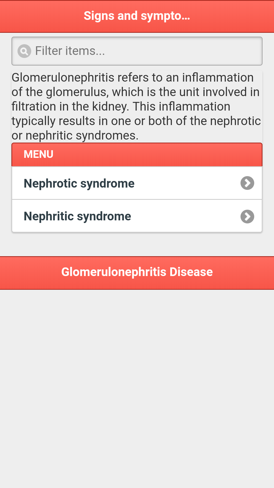Tap the Nephrotic syndrome arrow icon
This screenshot has width=274, height=488.
click(247, 183)
